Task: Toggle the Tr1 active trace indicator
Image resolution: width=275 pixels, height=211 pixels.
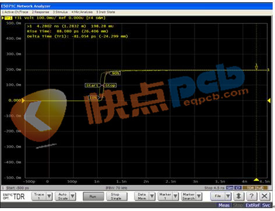Action: coord(8,18)
